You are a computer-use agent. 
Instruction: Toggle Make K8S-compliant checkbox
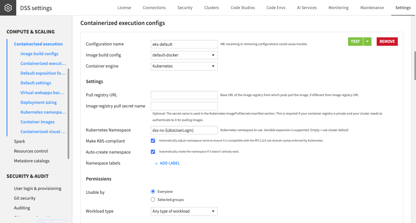[153, 141]
